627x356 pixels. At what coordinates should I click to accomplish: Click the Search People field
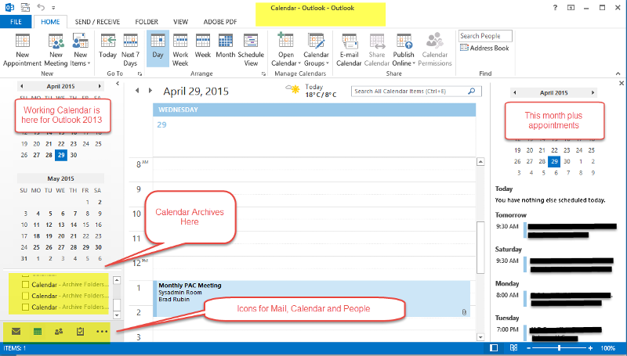tap(485, 36)
